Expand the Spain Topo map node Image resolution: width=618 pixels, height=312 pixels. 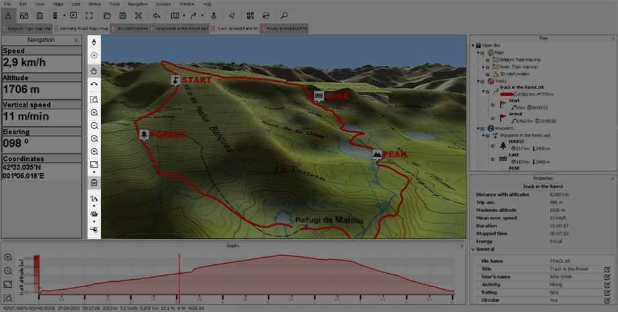click(484, 67)
